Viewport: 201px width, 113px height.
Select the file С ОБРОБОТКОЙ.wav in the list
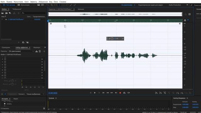tap(16, 19)
